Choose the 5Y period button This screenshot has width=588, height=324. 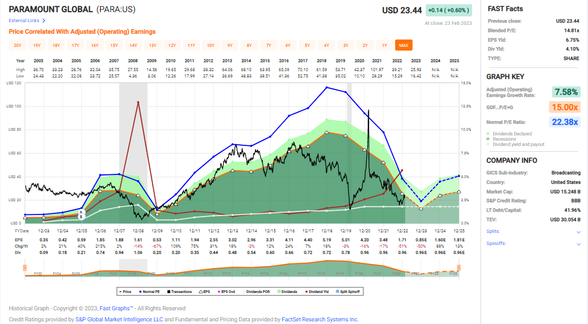(307, 45)
